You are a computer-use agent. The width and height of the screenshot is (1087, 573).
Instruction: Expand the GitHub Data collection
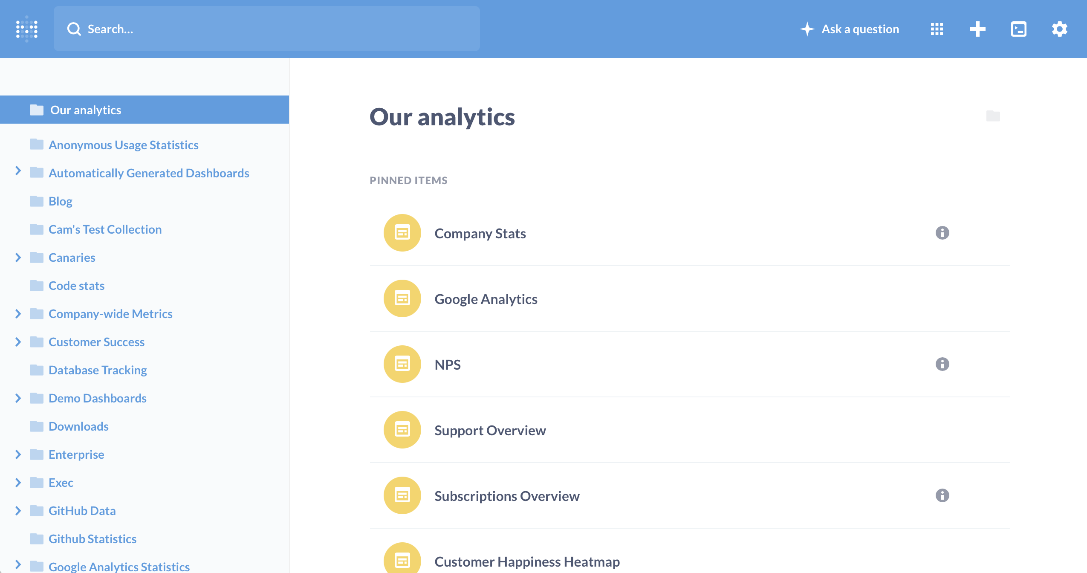click(18, 511)
